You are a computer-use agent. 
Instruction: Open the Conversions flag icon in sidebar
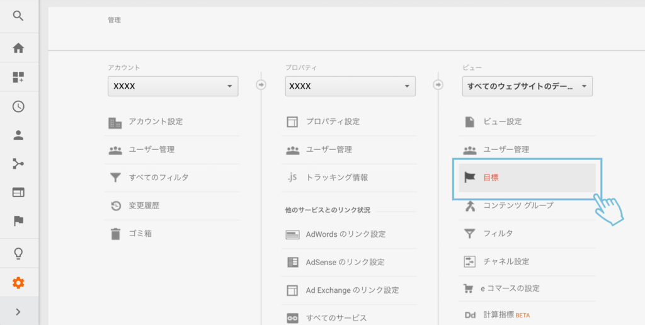click(18, 220)
